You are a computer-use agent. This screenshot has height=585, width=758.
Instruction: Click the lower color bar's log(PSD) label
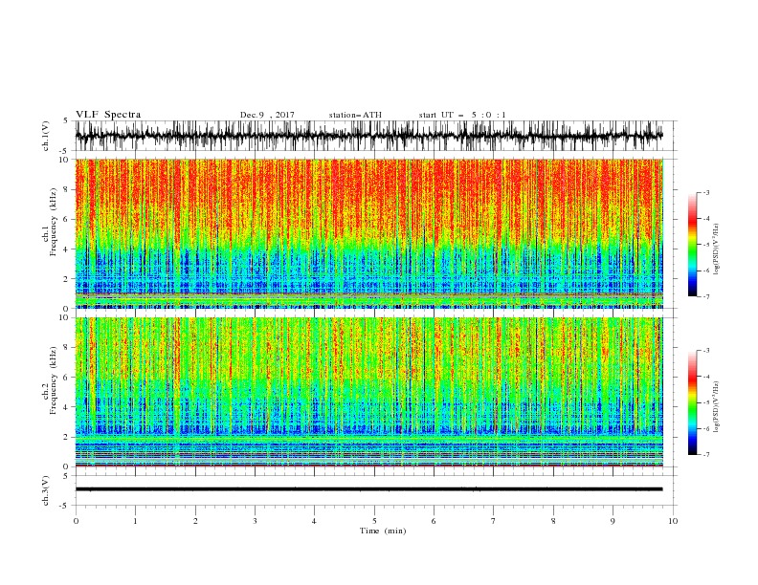pyautogui.click(x=717, y=407)
